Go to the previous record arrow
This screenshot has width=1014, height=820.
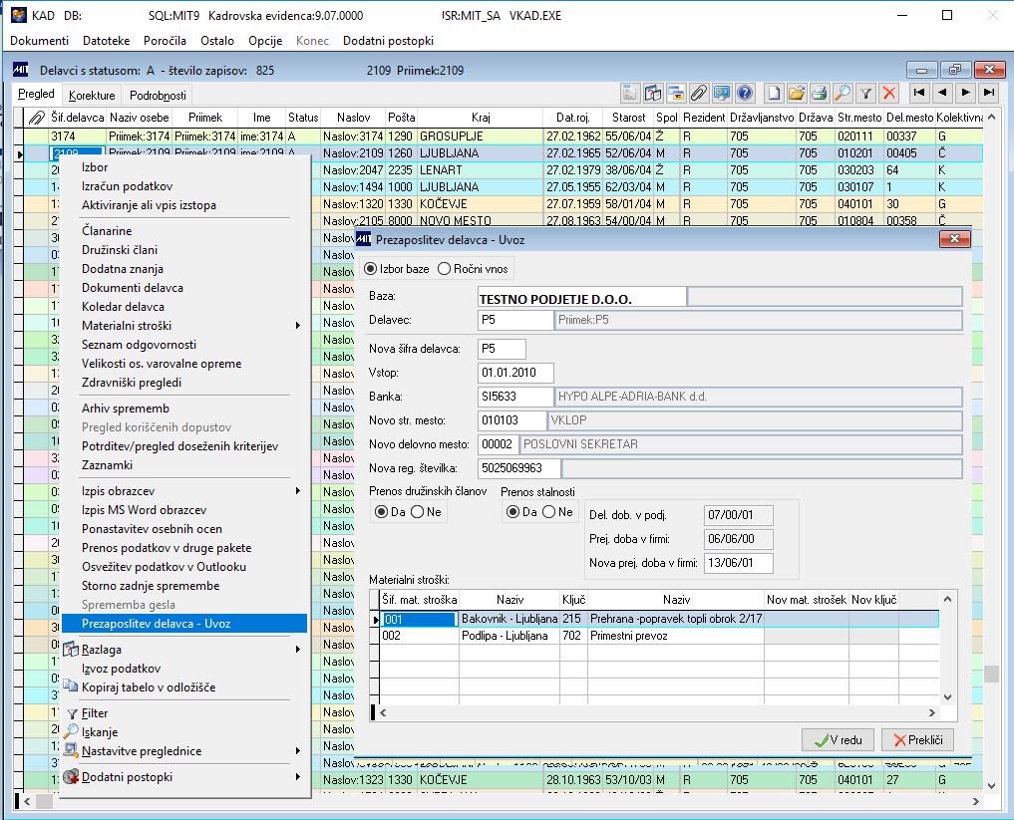tap(942, 93)
